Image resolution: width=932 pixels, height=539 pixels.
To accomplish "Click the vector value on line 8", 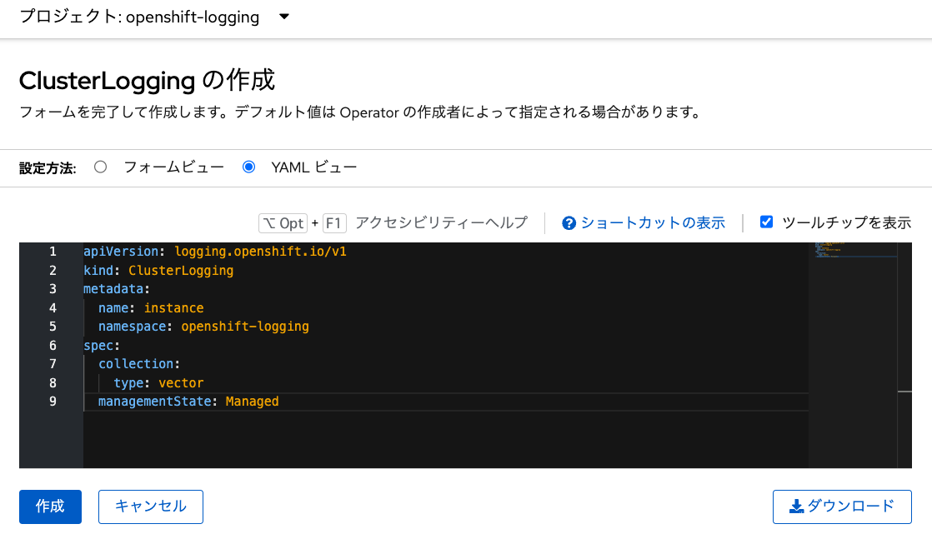I will pyautogui.click(x=181, y=382).
